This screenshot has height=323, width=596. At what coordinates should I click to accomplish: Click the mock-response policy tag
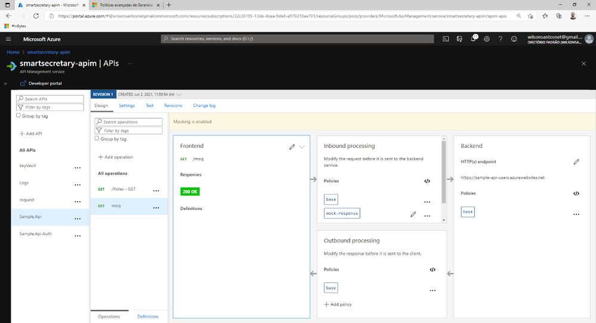coord(342,213)
